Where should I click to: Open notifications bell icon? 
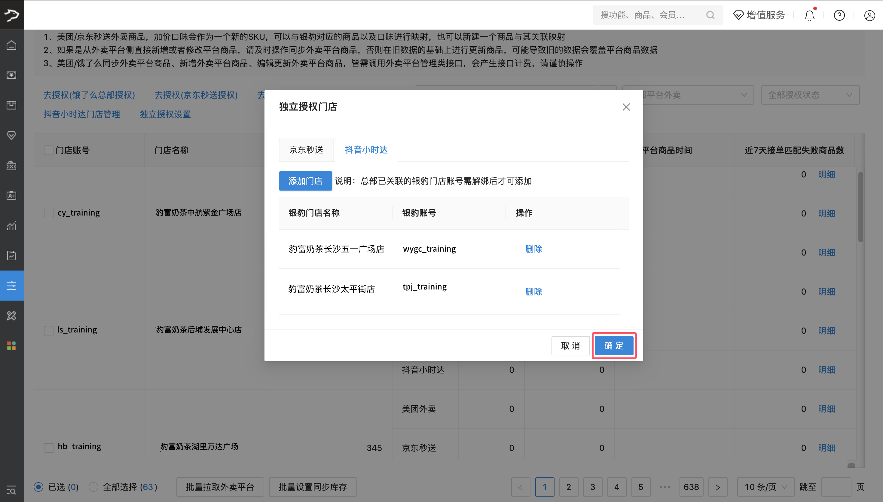(x=810, y=15)
